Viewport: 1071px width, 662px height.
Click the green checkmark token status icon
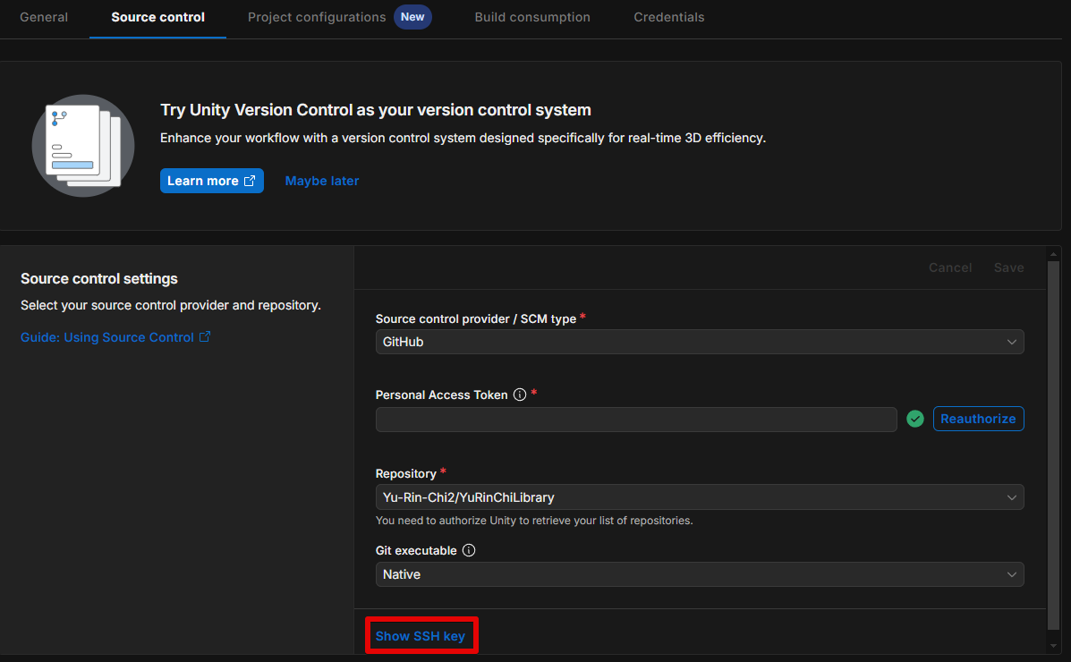click(x=914, y=419)
